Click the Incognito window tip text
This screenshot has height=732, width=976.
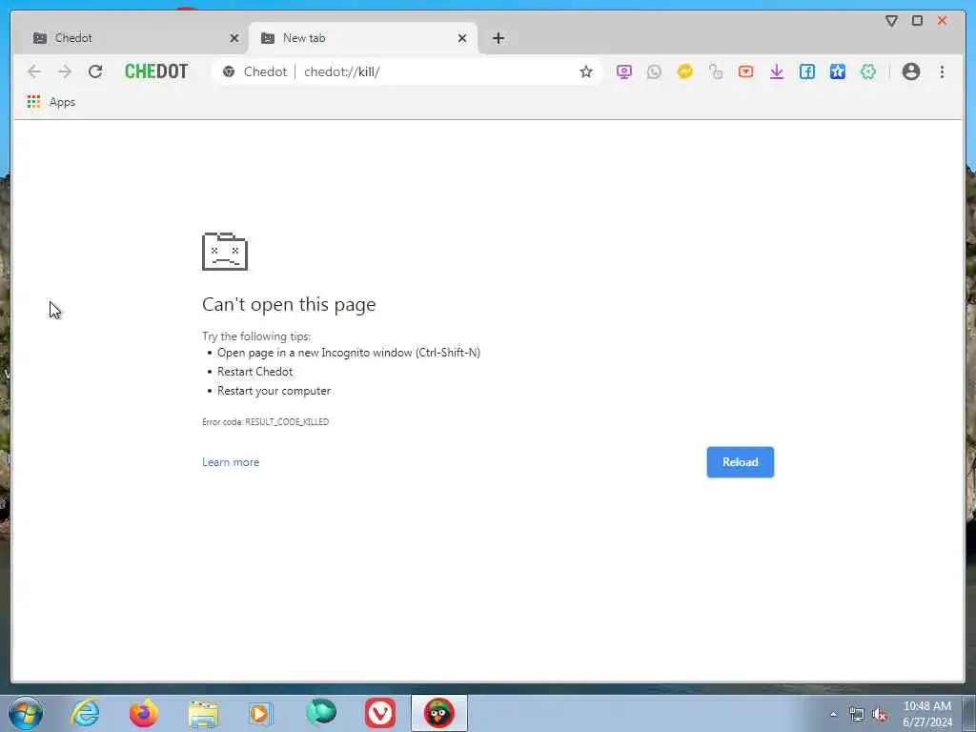click(x=349, y=353)
